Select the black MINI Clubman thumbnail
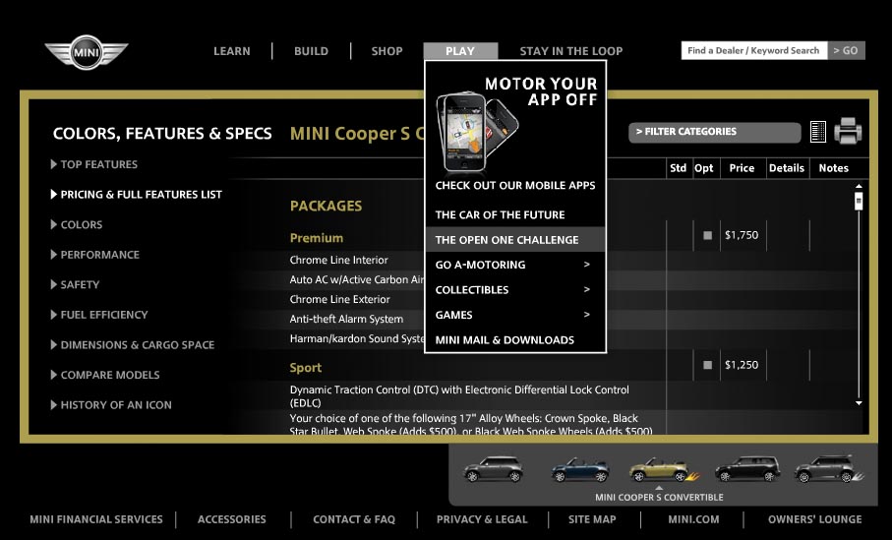 click(x=746, y=469)
